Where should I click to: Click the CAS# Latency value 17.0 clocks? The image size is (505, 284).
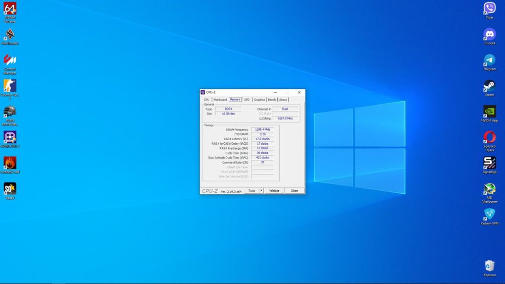click(x=263, y=139)
